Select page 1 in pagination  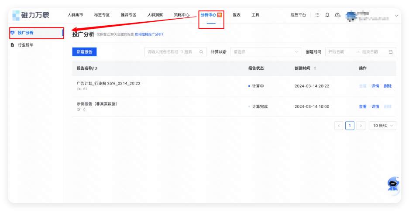[x=350, y=126]
